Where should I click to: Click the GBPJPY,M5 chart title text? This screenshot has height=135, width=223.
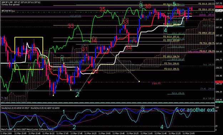pyautogui.click(x=21, y=2)
